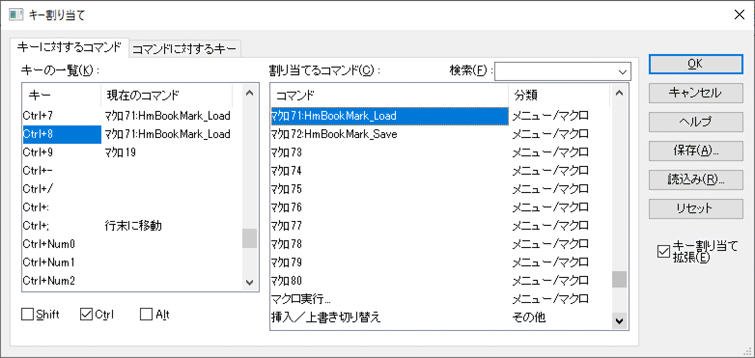Select the Ctrl+9 row in the key list
This screenshot has width=755, height=358.
pos(38,152)
